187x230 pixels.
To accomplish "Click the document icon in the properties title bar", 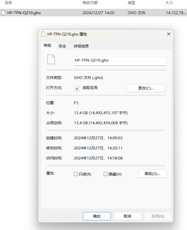I will pyautogui.click(x=43, y=34).
